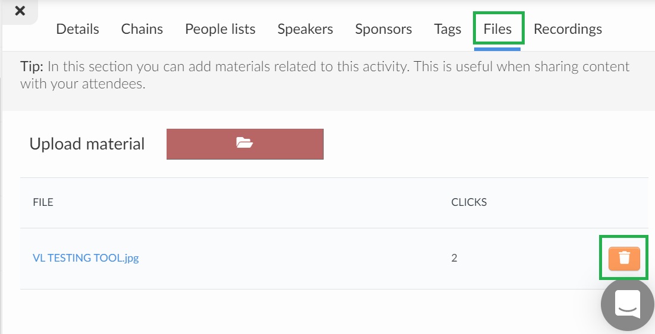Image resolution: width=655 pixels, height=334 pixels.
Task: Click the CLICKS column header
Action: pos(469,202)
